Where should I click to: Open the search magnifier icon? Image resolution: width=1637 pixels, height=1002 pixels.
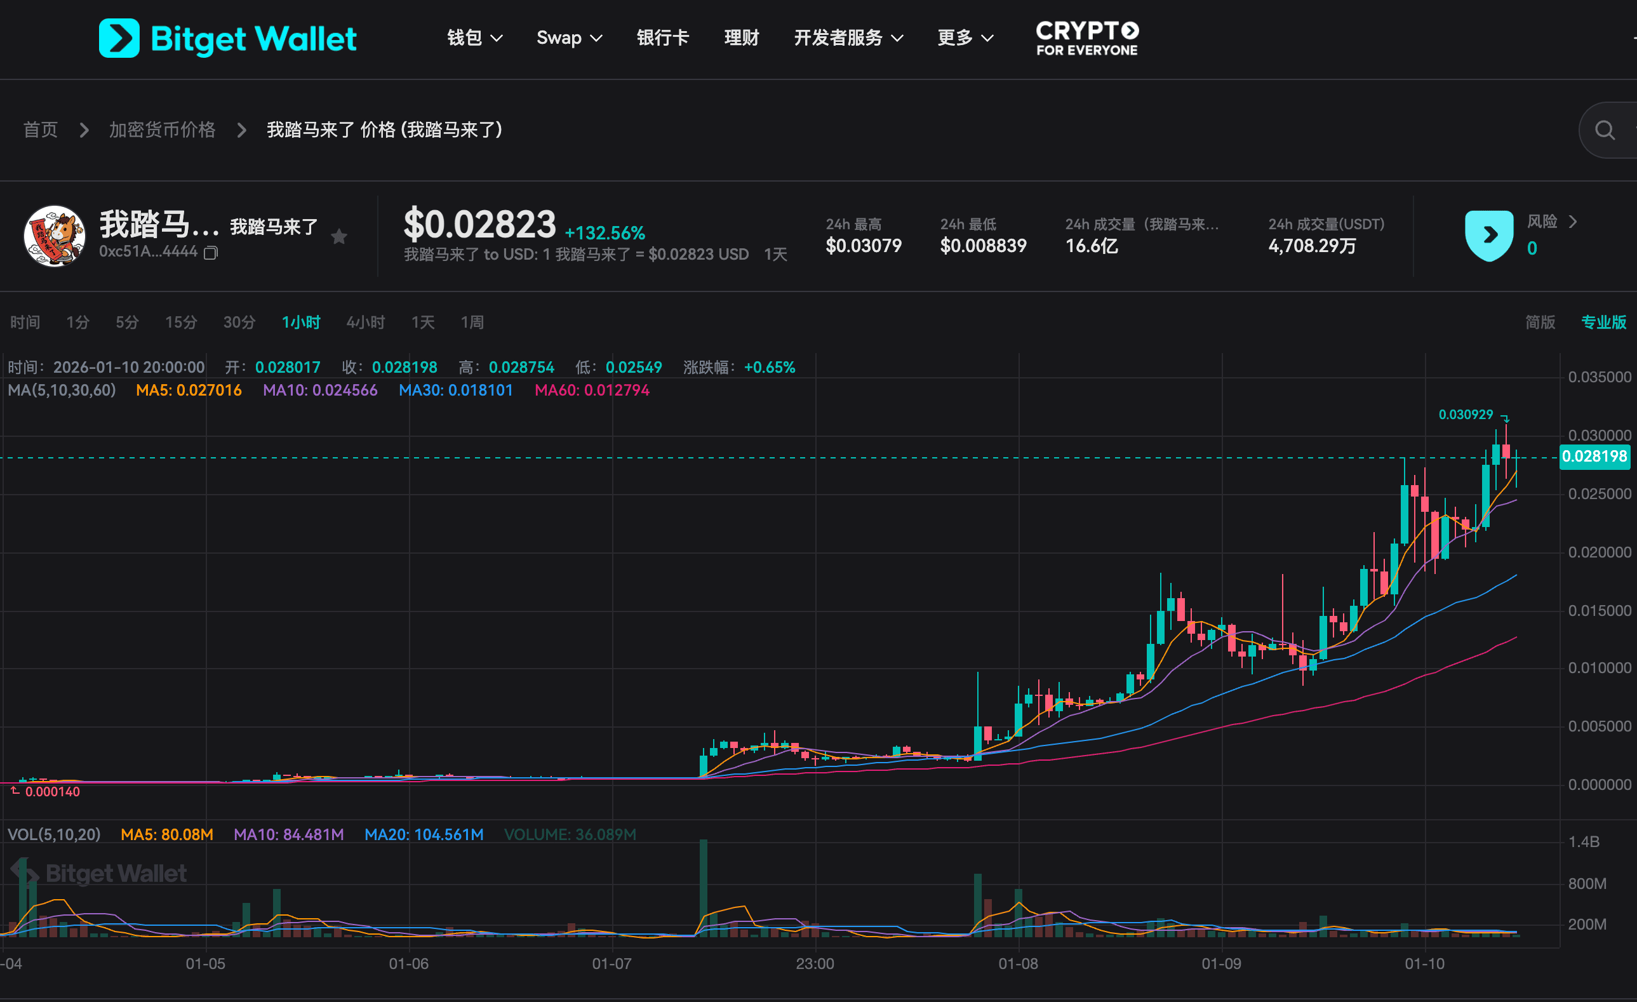[x=1604, y=130]
